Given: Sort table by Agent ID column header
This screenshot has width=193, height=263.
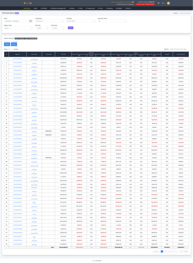Looking at the screenshot, I should click(17, 54).
